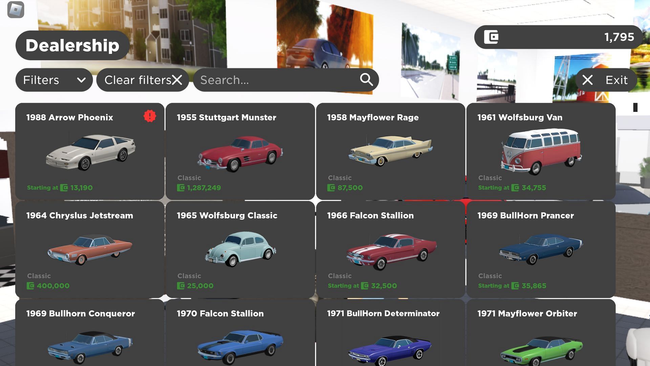This screenshot has width=650, height=366.
Task: Select the 1970 Falcon Stallion title
Action: pos(220,313)
